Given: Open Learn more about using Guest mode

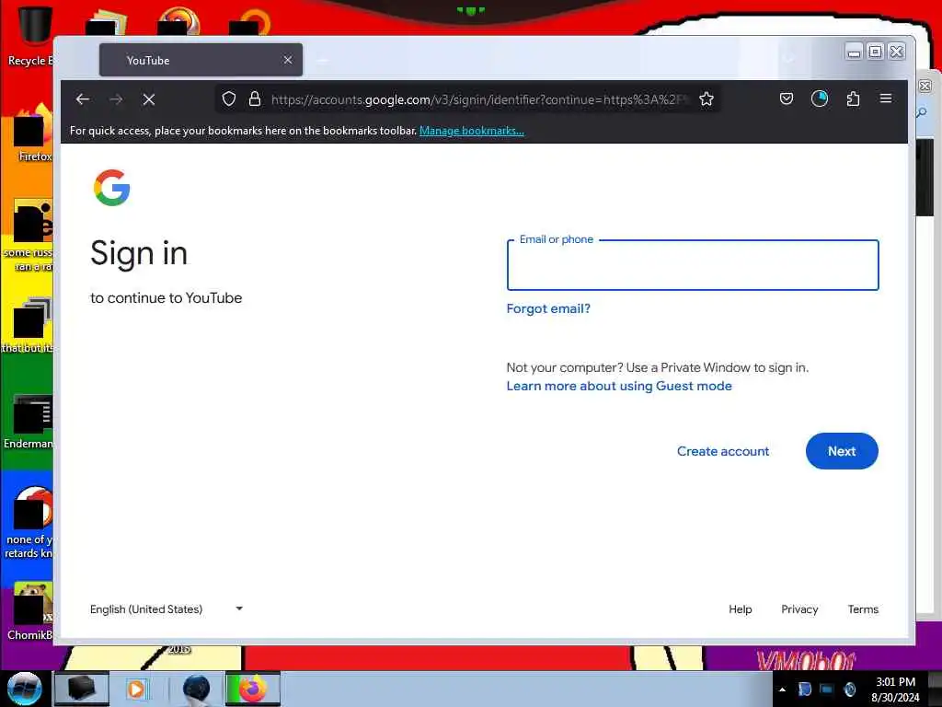Looking at the screenshot, I should click(x=619, y=386).
